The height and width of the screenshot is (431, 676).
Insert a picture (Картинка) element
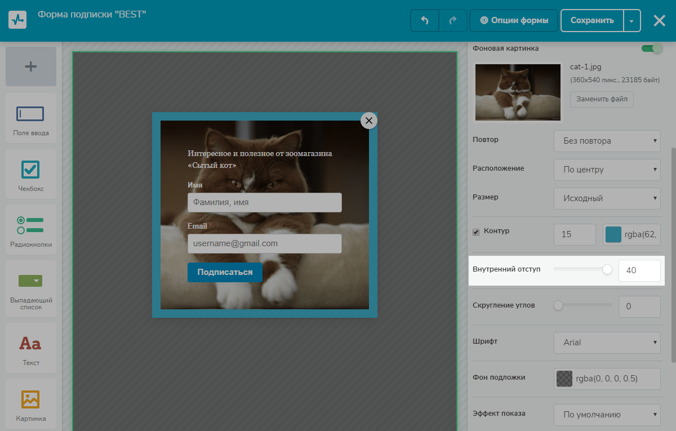(x=31, y=404)
